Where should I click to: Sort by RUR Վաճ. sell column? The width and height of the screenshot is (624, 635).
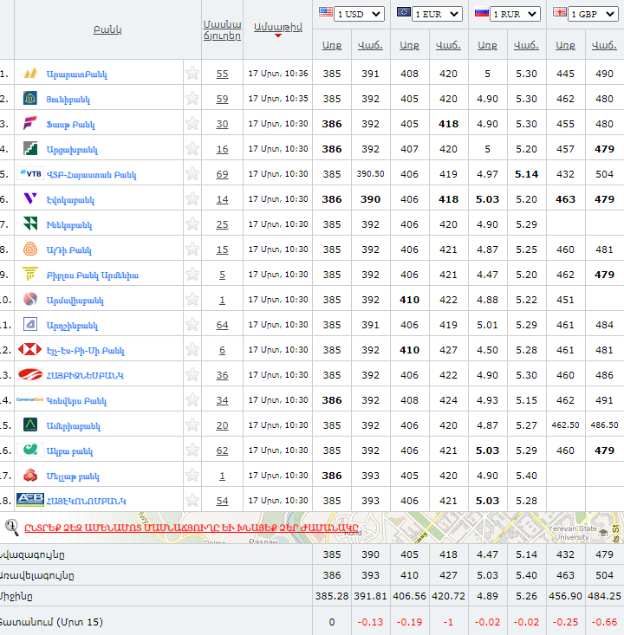(526, 45)
